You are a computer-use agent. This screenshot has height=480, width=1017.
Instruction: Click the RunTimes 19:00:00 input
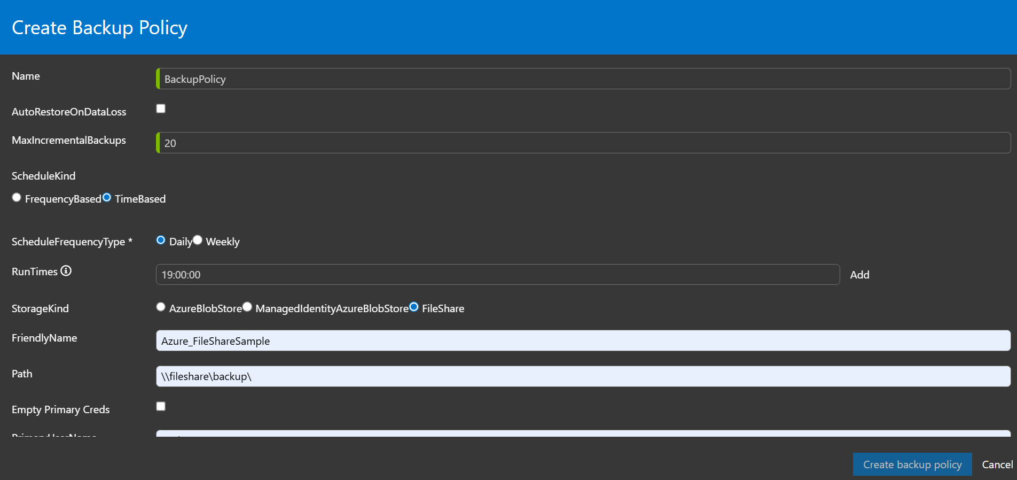[x=498, y=275]
